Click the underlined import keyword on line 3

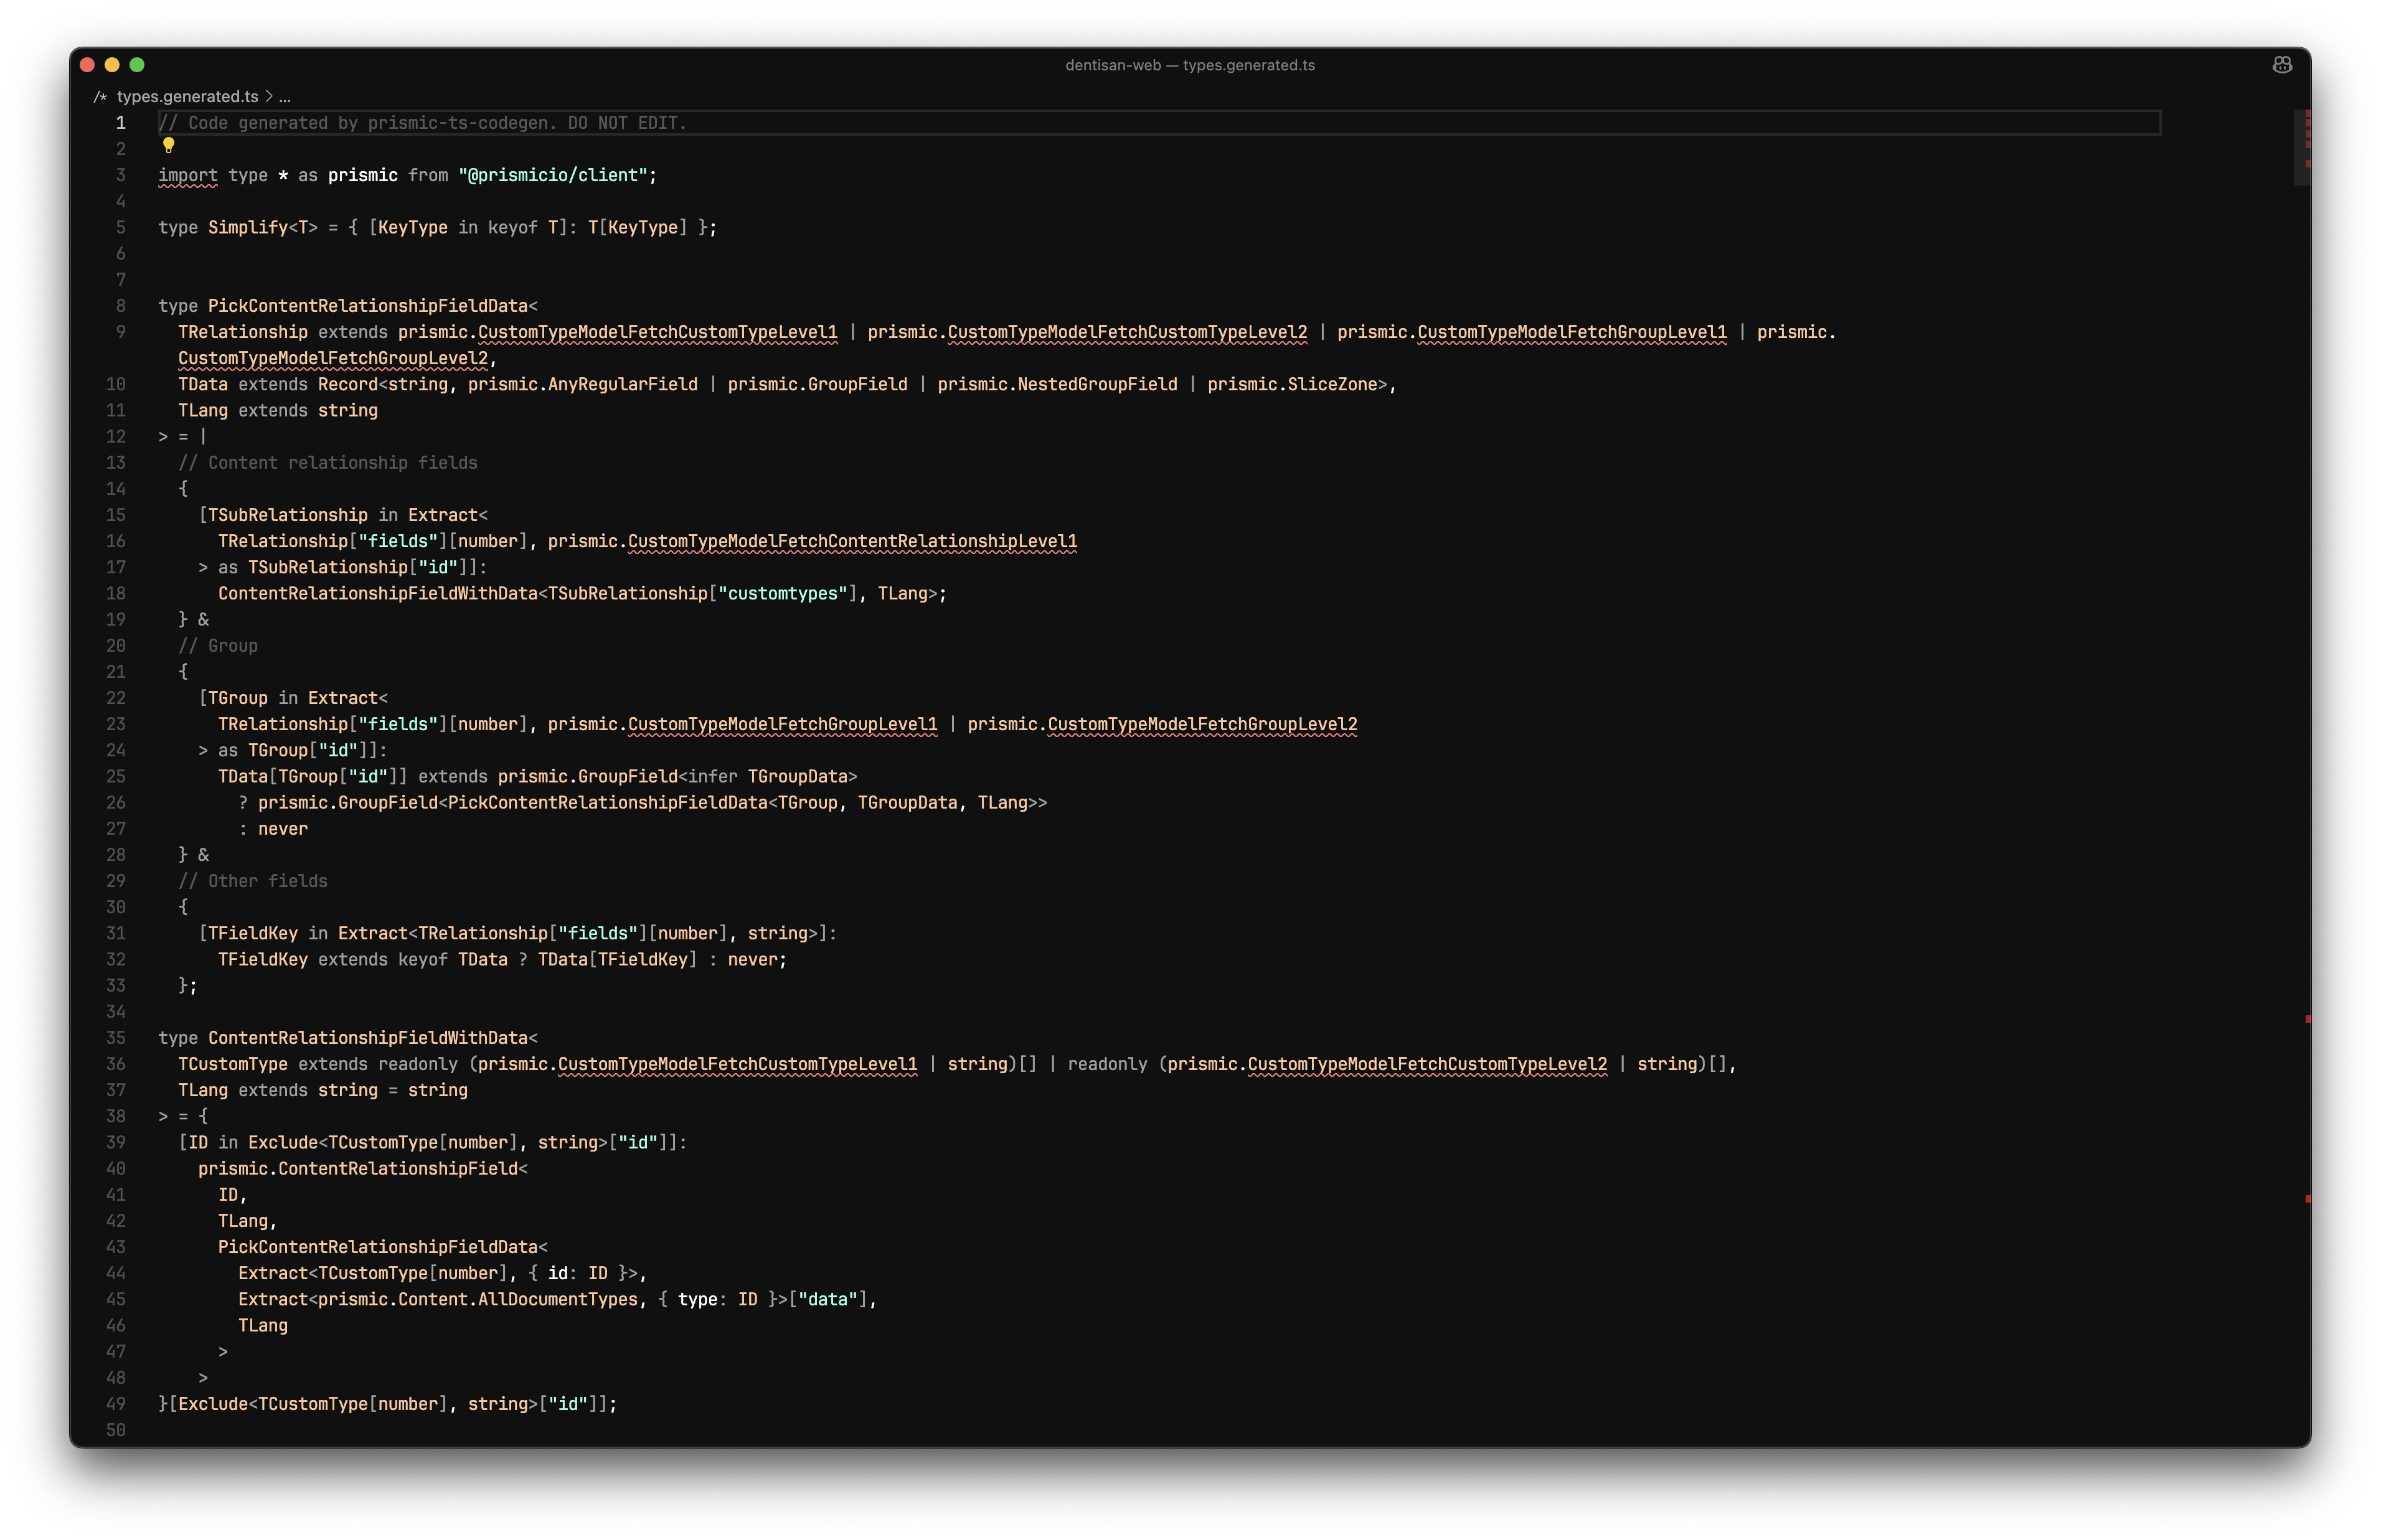pos(187,175)
